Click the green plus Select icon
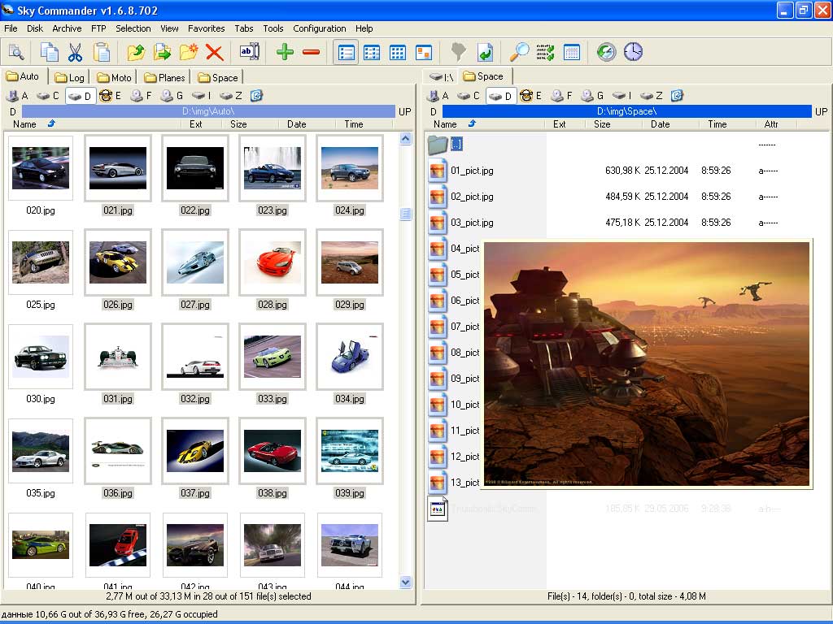The width and height of the screenshot is (833, 624). pyautogui.click(x=285, y=53)
